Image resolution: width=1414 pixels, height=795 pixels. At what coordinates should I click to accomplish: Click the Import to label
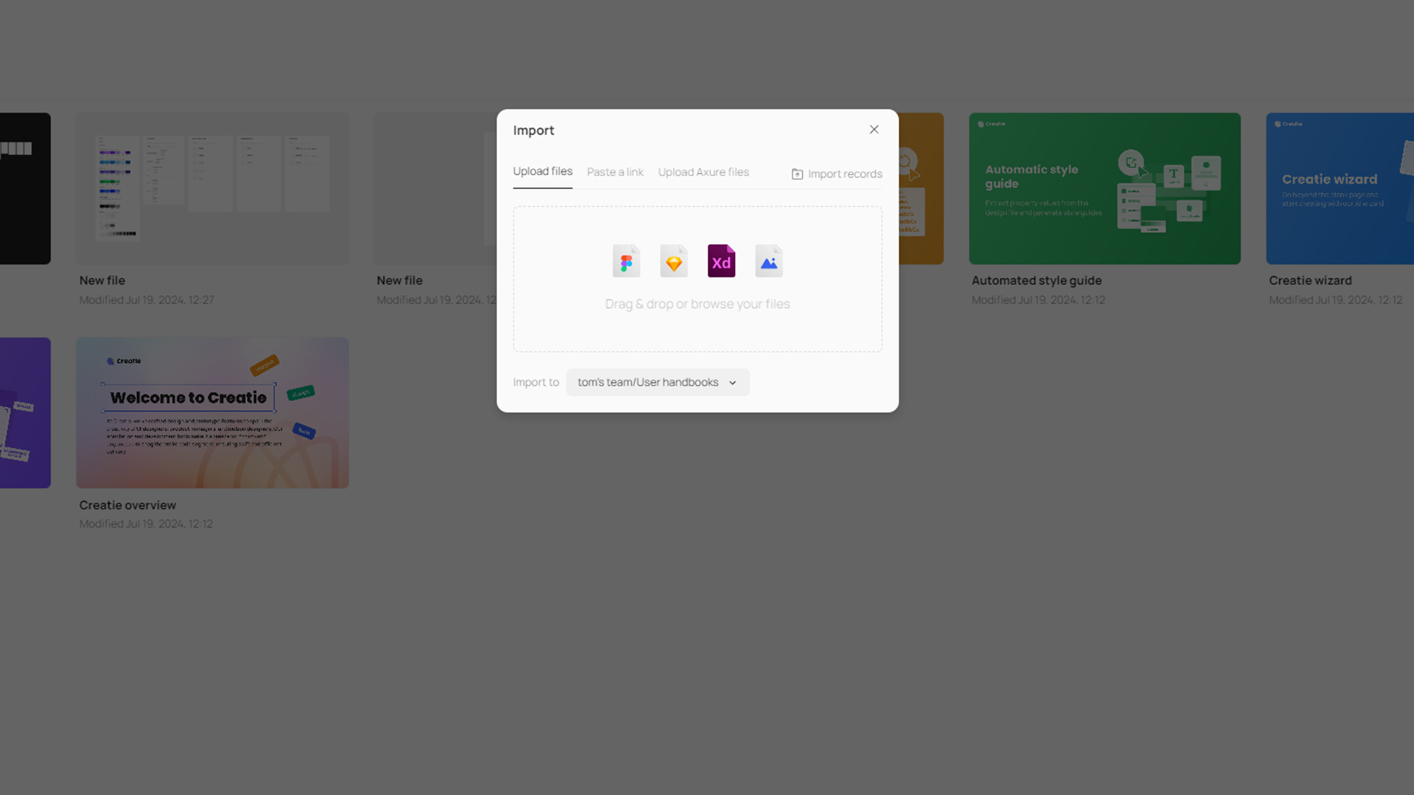535,383
